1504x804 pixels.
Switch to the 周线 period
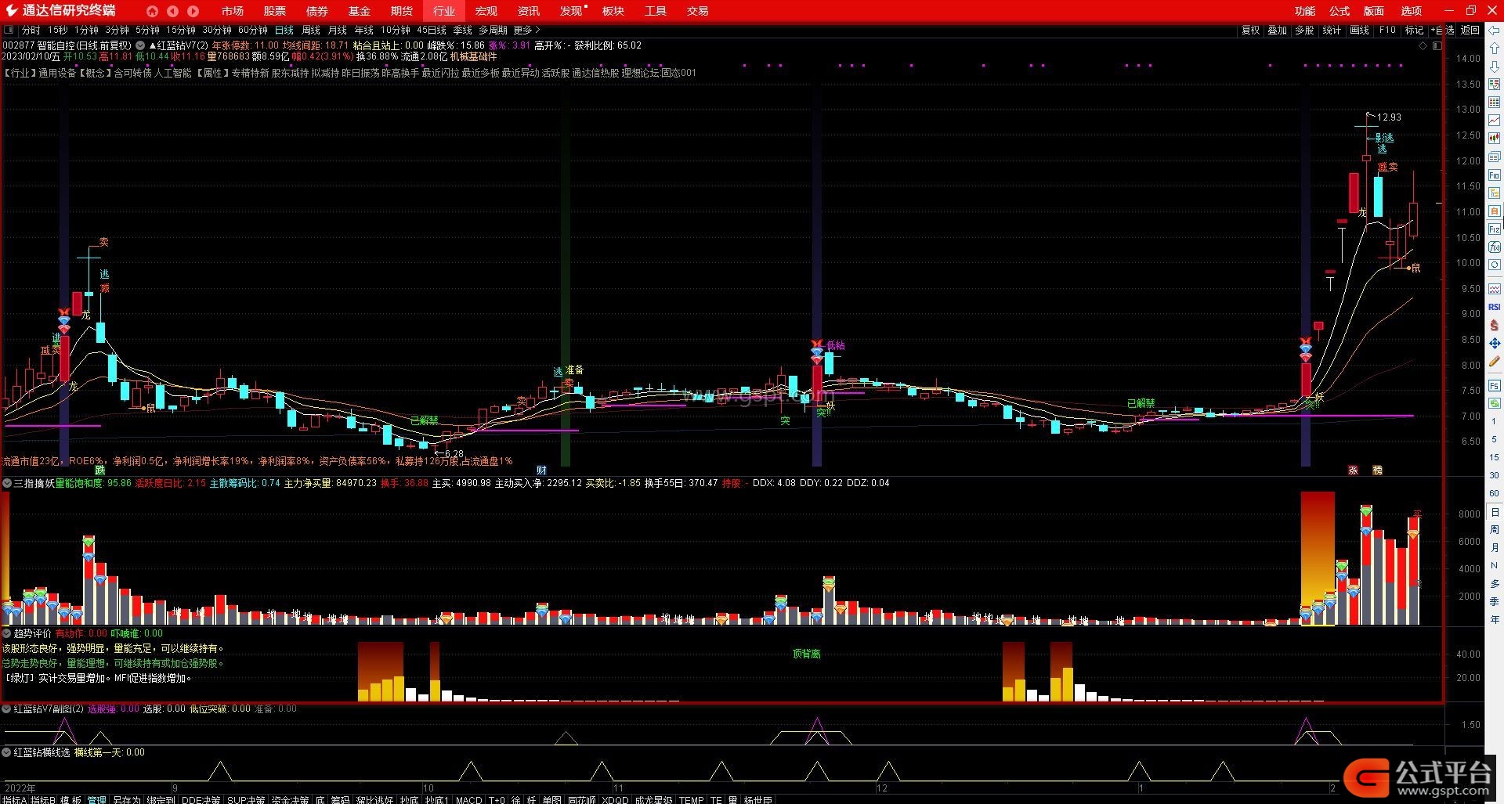click(310, 31)
